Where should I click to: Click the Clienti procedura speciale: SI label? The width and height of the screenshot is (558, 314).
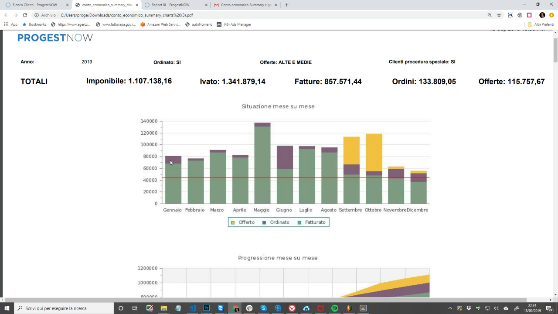(x=422, y=62)
